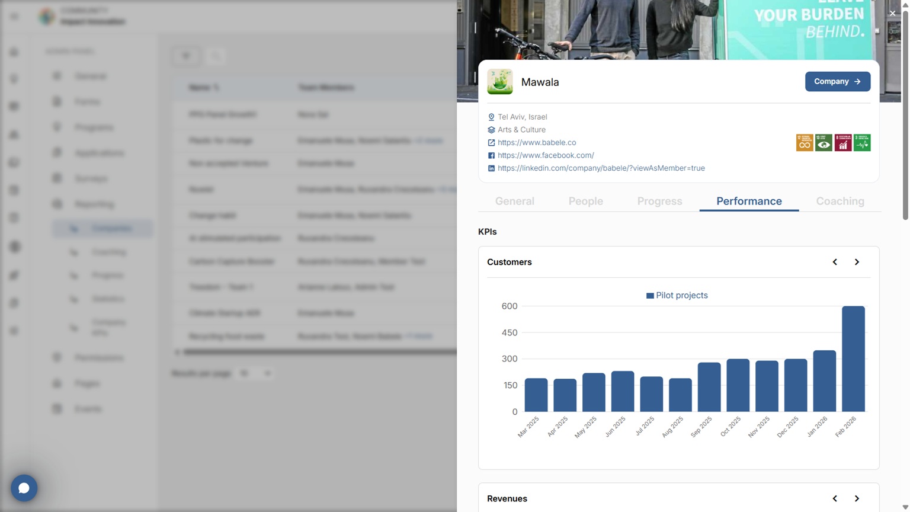Click the Feb 2026 bar in Customers chart
Viewport: 910px width, 512px height.
[x=853, y=359]
